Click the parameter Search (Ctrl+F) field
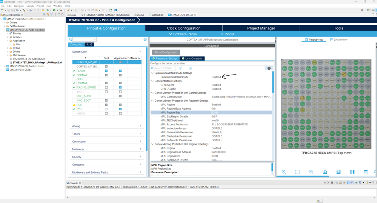This screenshot has height=203, width=377. (165, 69)
